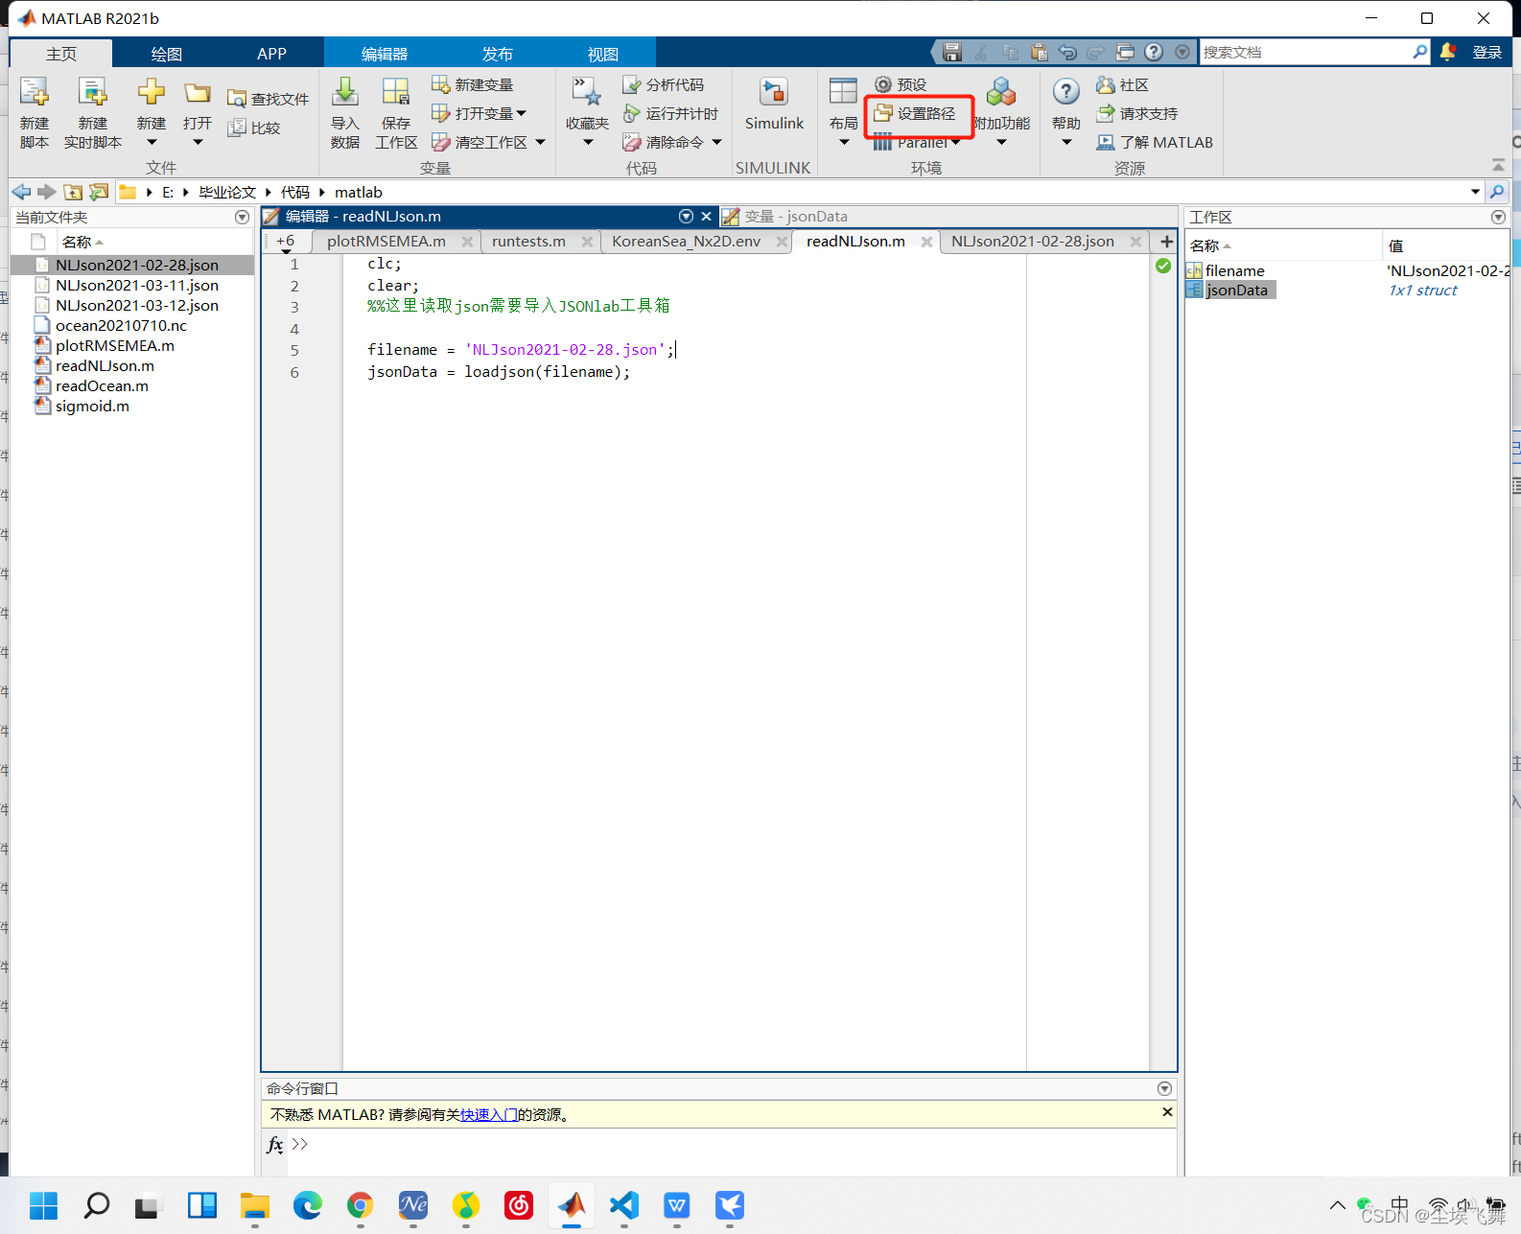Select sigmoid.m in file list
Screen dimensions: 1521x1234
(x=92, y=406)
